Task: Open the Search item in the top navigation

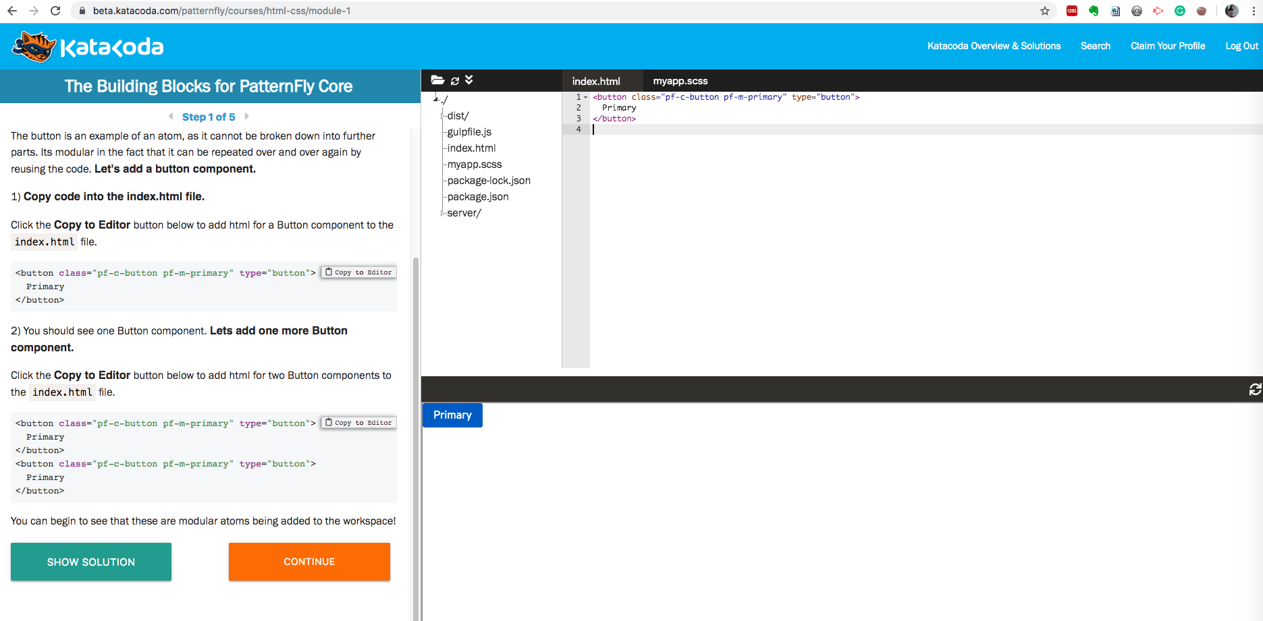Action: (1095, 46)
